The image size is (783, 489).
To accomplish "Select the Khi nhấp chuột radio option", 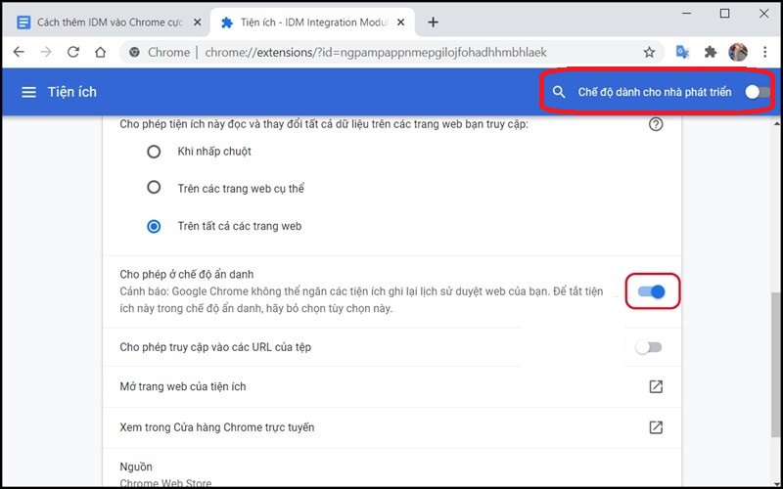I will 154,152.
